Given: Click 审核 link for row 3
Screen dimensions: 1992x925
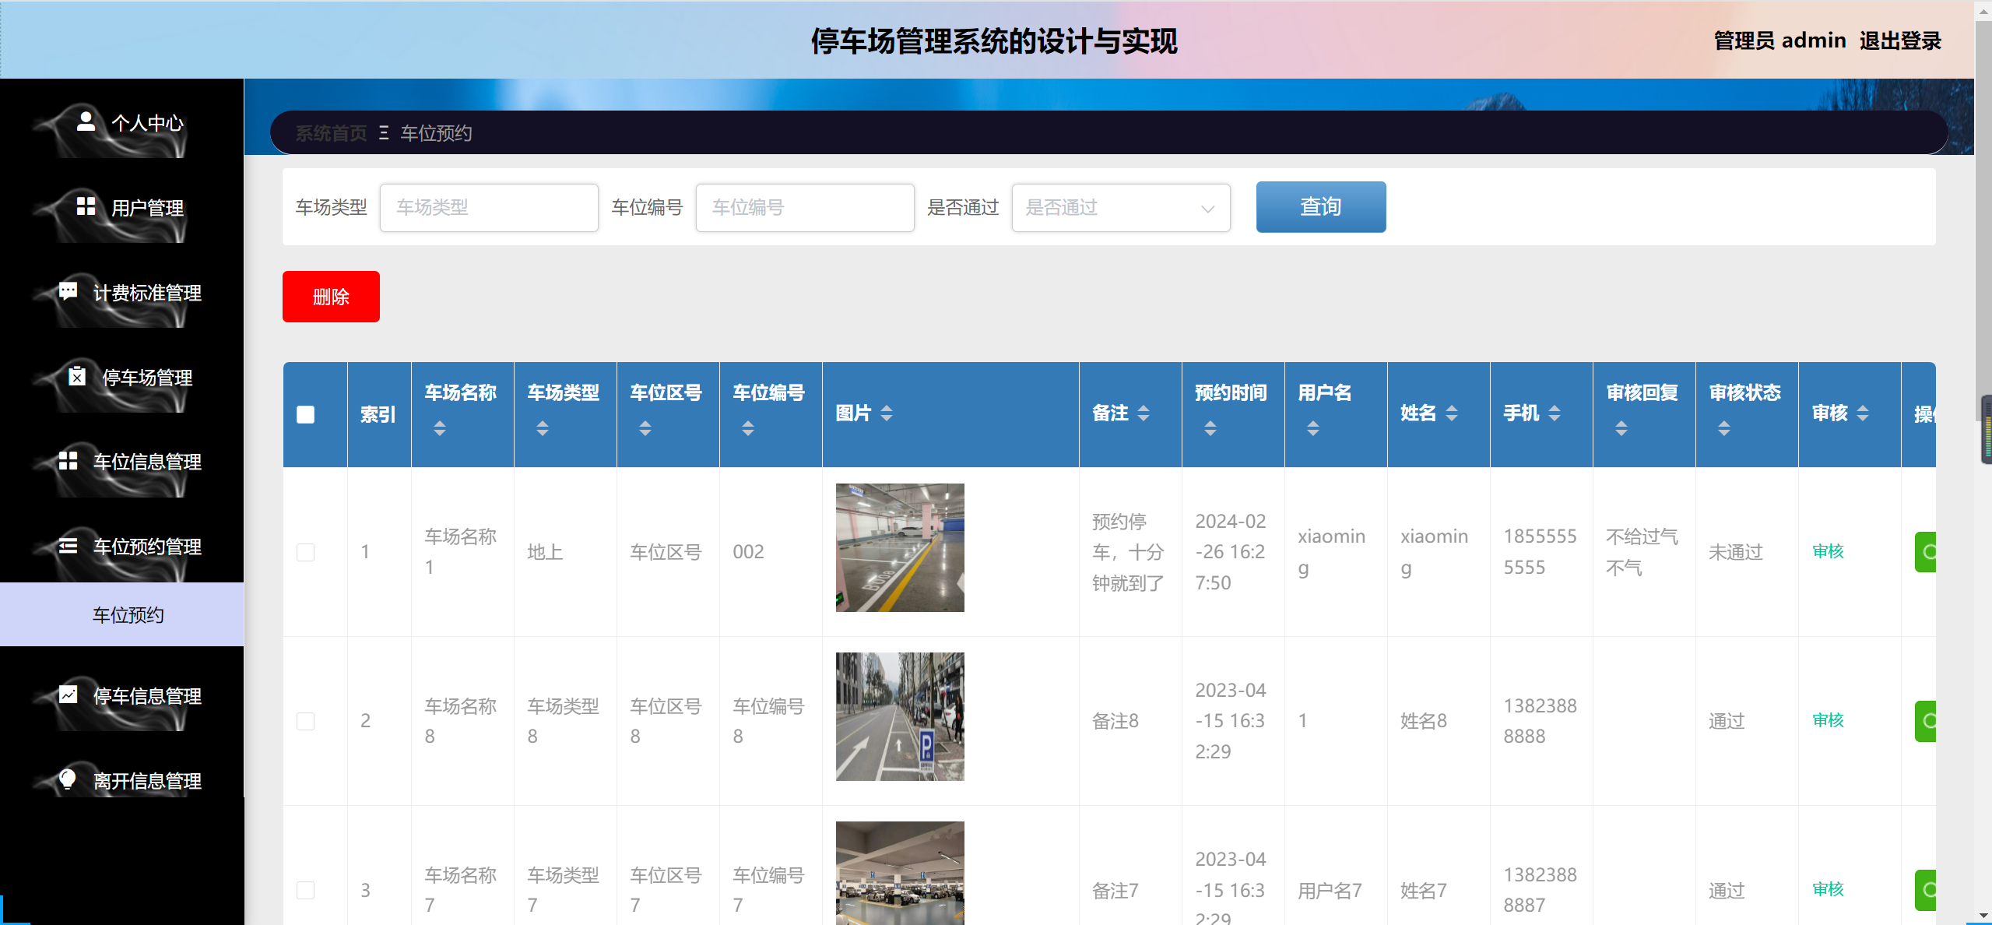Looking at the screenshot, I should pyautogui.click(x=1828, y=889).
